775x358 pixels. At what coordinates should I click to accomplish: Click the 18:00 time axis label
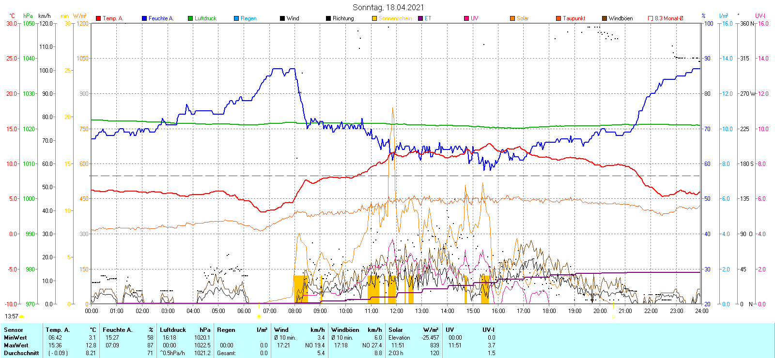click(x=549, y=311)
